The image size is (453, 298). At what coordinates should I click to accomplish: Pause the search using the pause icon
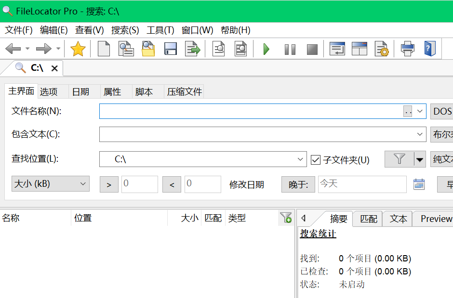[290, 49]
